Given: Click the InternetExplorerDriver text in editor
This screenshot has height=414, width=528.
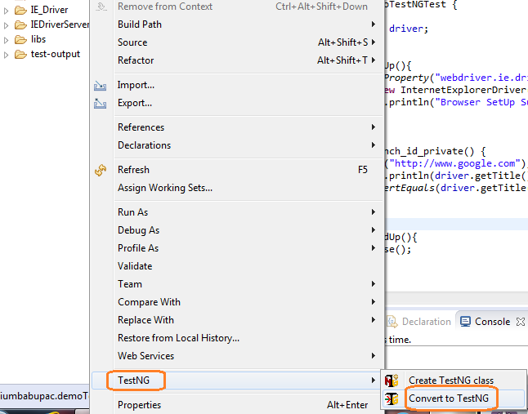Looking at the screenshot, I should click(x=463, y=90).
